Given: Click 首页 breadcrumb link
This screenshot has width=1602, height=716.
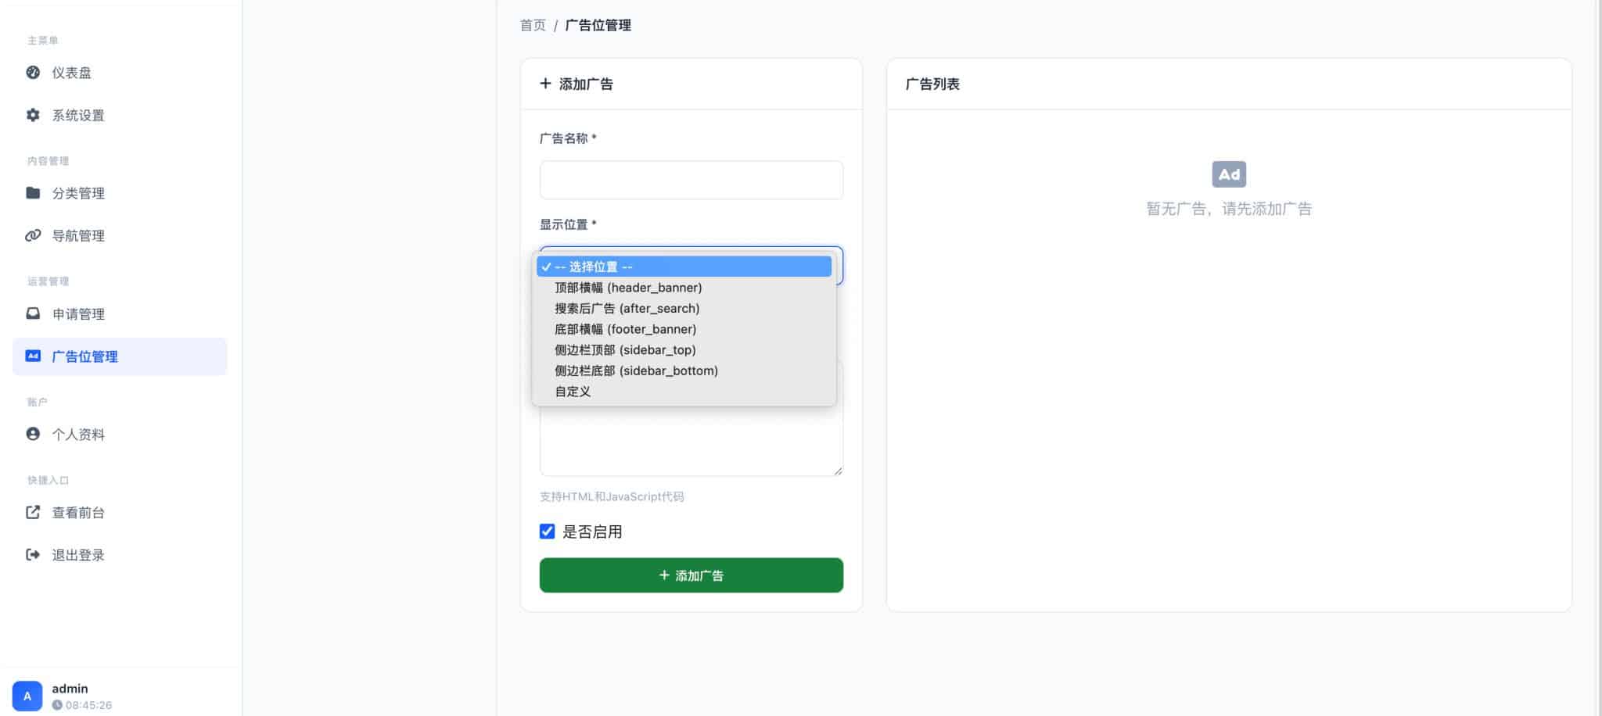Looking at the screenshot, I should (x=533, y=25).
